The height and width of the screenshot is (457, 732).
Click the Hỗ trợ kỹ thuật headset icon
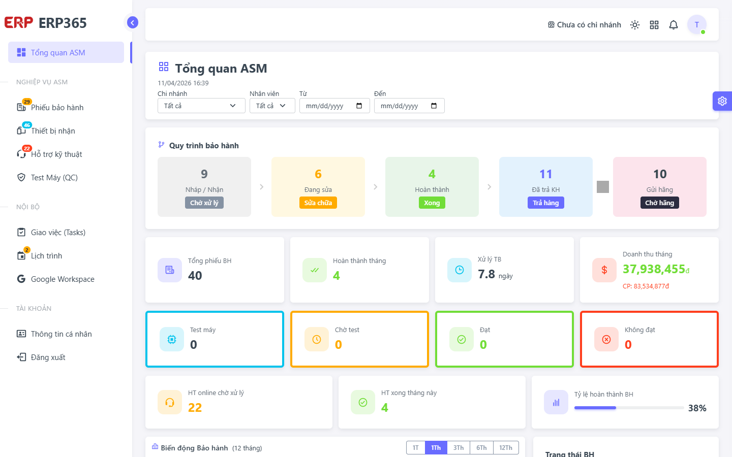(x=21, y=154)
